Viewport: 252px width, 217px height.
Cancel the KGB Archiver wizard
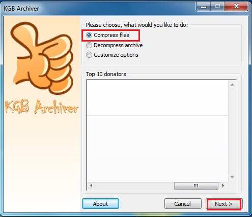183,204
